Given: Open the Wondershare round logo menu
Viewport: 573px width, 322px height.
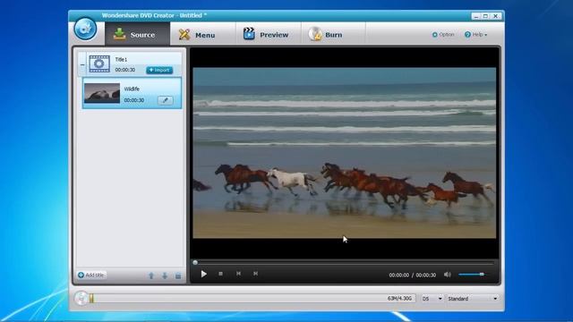Looking at the screenshot, I should [85, 29].
